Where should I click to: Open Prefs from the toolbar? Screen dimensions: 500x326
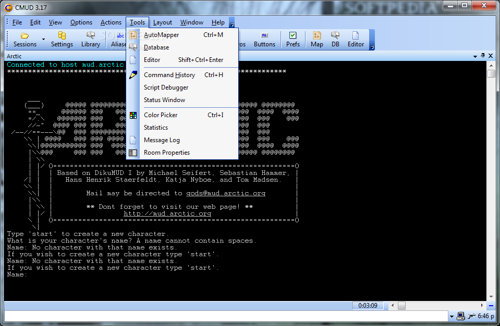point(292,40)
